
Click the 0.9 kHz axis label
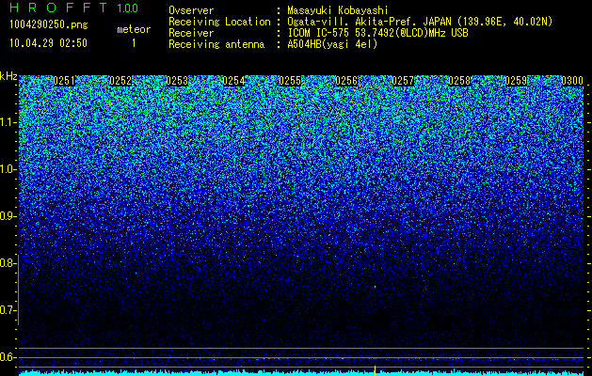tap(8, 216)
